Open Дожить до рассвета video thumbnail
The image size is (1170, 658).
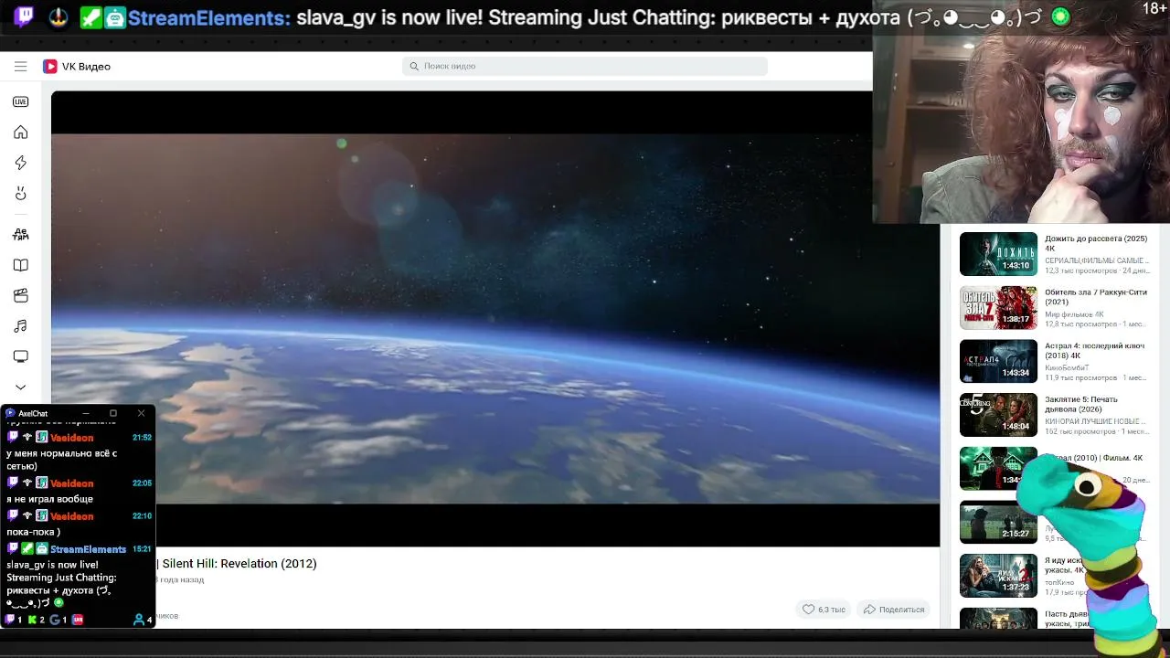(998, 254)
